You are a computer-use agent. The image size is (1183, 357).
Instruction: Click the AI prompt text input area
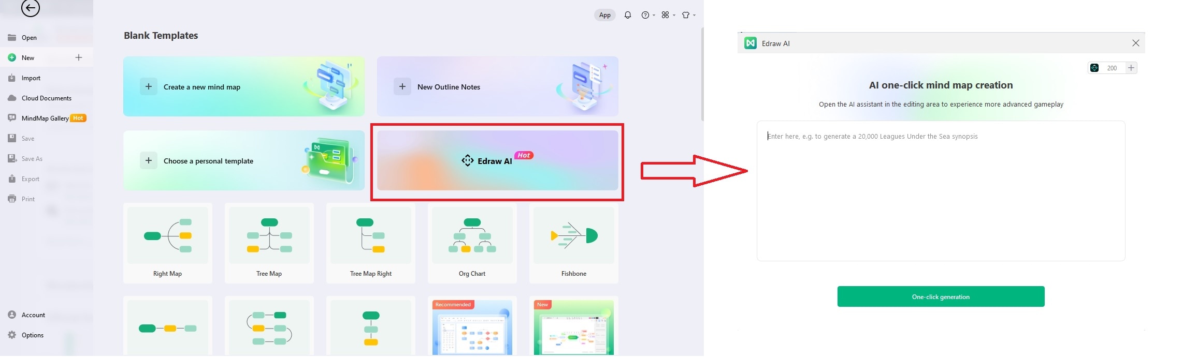click(941, 191)
